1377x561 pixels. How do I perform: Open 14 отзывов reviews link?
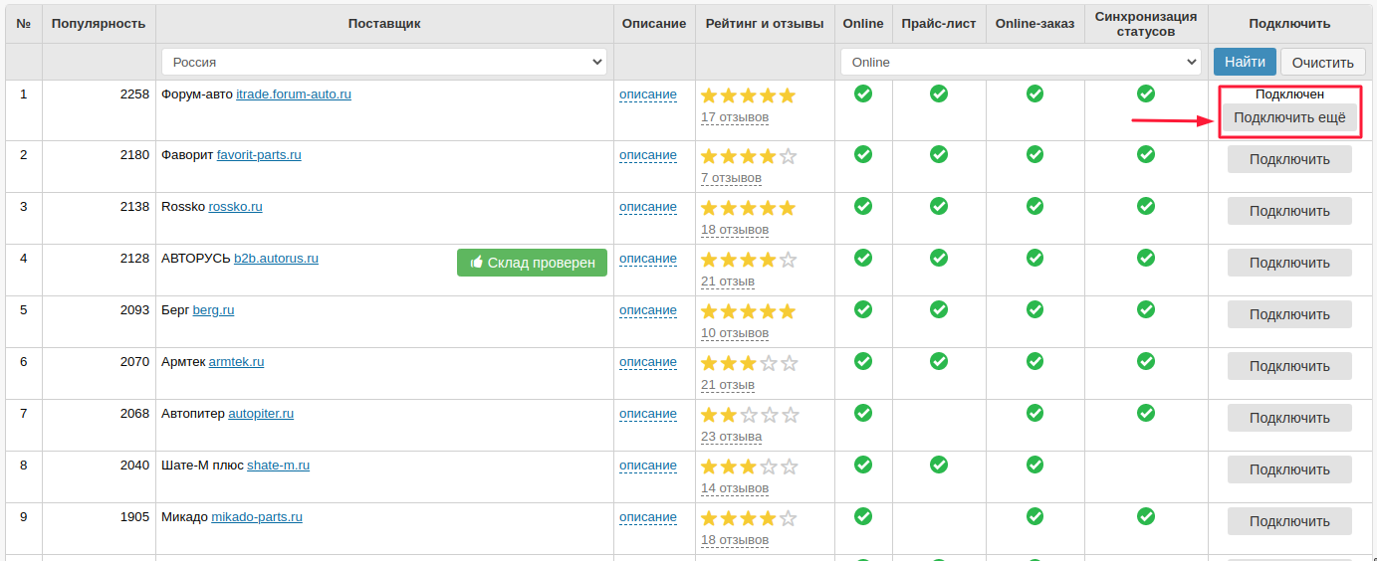[x=735, y=488]
